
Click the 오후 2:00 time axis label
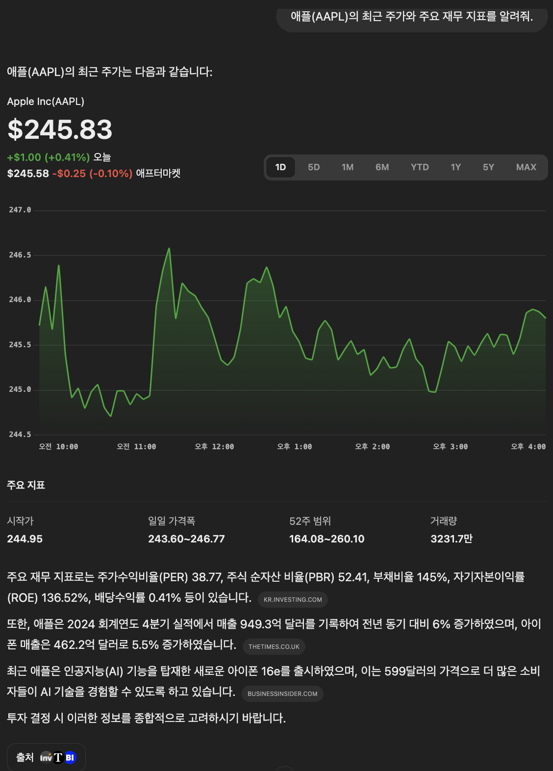coord(373,447)
